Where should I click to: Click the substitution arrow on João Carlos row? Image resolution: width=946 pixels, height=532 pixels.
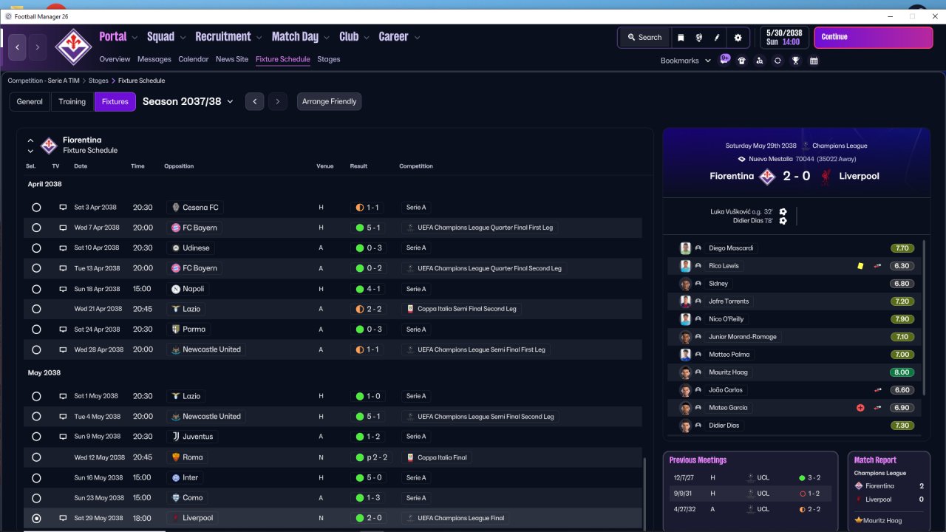pos(877,390)
